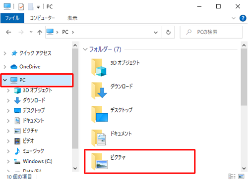Image resolution: width=248 pixels, height=182 pixels.
Task: Select PC in navigation pane
Action: pyautogui.click(x=37, y=80)
